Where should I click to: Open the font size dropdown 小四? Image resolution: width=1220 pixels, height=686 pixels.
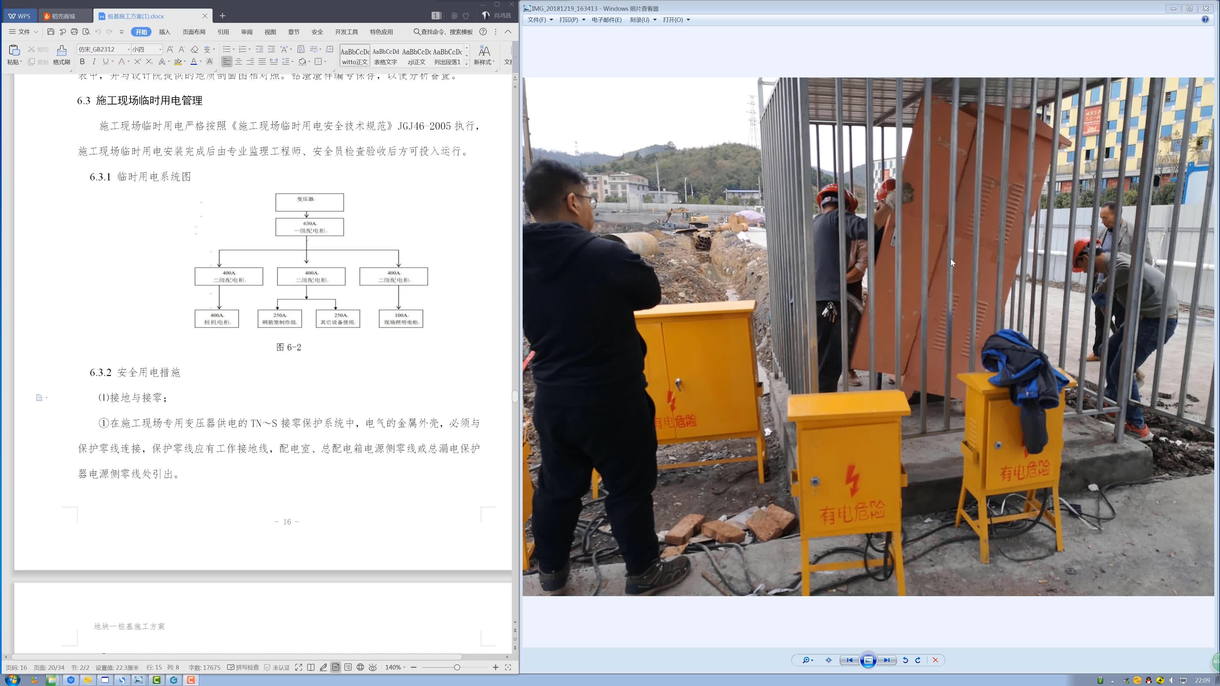(160, 49)
